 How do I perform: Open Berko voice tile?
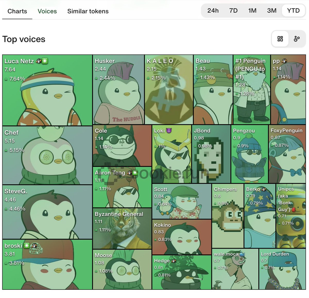click(x=260, y=216)
